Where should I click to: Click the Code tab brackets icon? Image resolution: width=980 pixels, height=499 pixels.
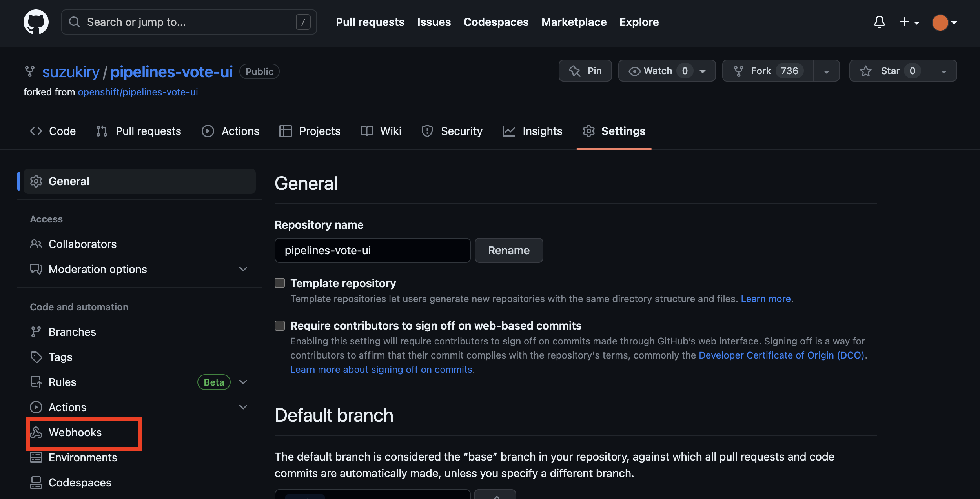pos(36,131)
